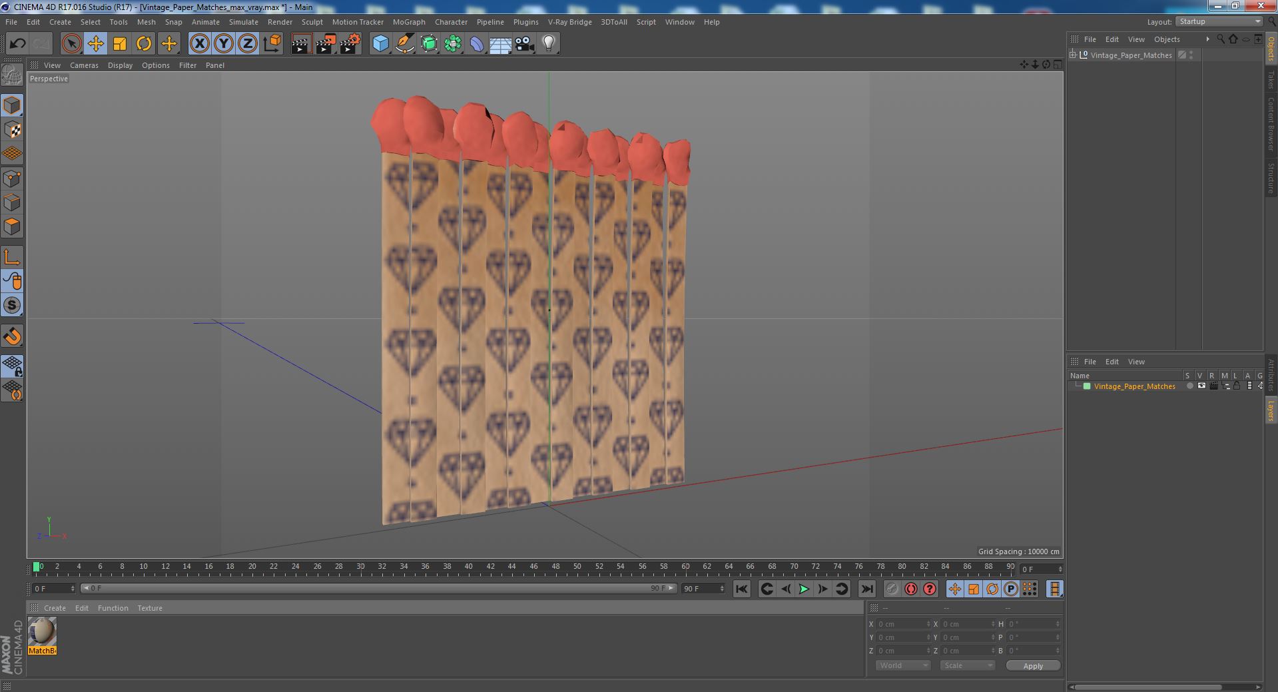Image resolution: width=1278 pixels, height=692 pixels.
Task: Open the timeline layout icon
Action: click(x=1054, y=589)
